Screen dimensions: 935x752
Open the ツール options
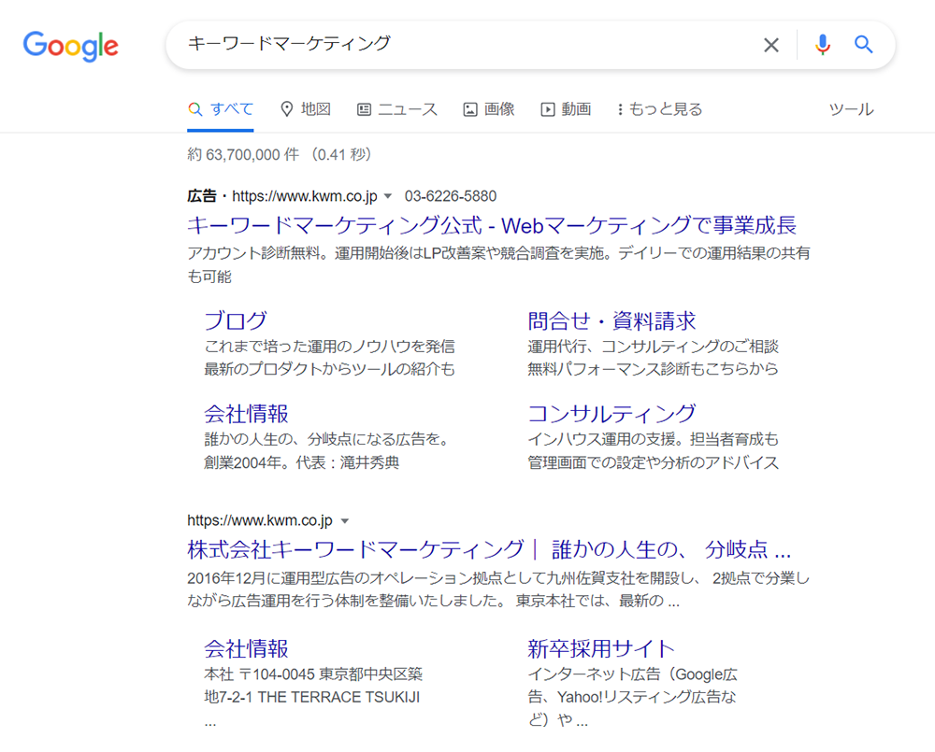[852, 109]
